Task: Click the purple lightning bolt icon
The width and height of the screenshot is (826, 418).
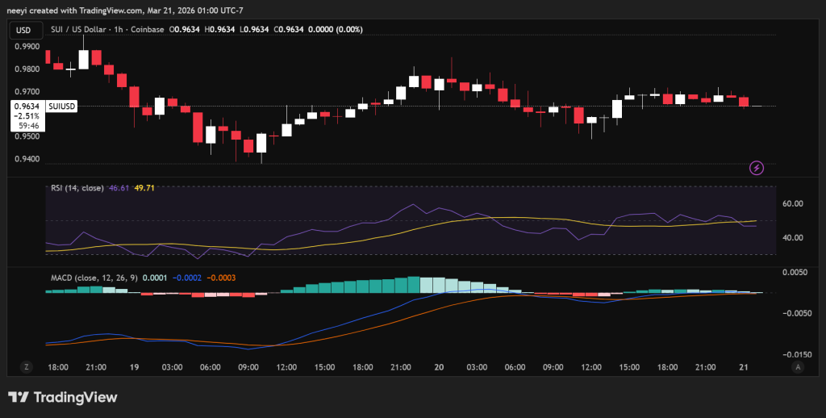Action: tap(757, 168)
